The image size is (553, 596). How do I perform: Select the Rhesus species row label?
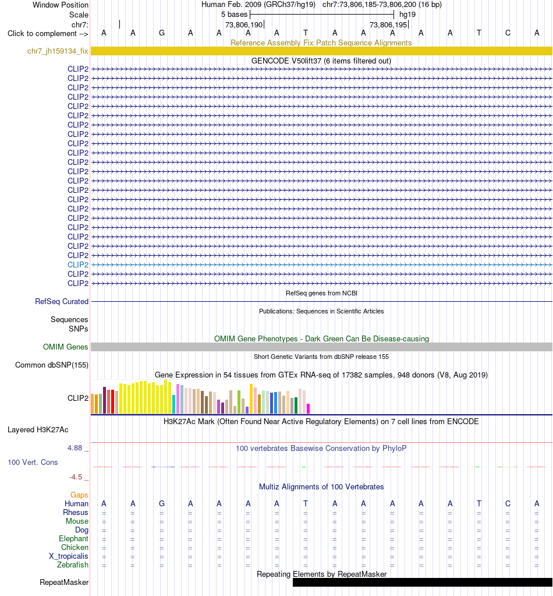coord(76,512)
